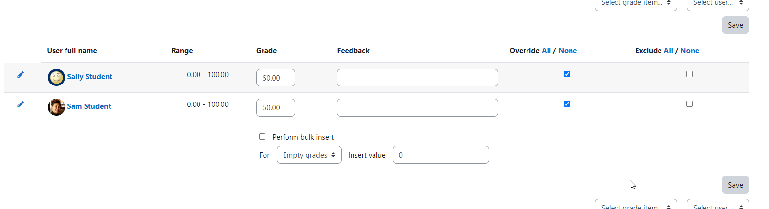This screenshot has width=769, height=209.
Task: Click the edit pencil icon for Sally Student
Action: [21, 75]
